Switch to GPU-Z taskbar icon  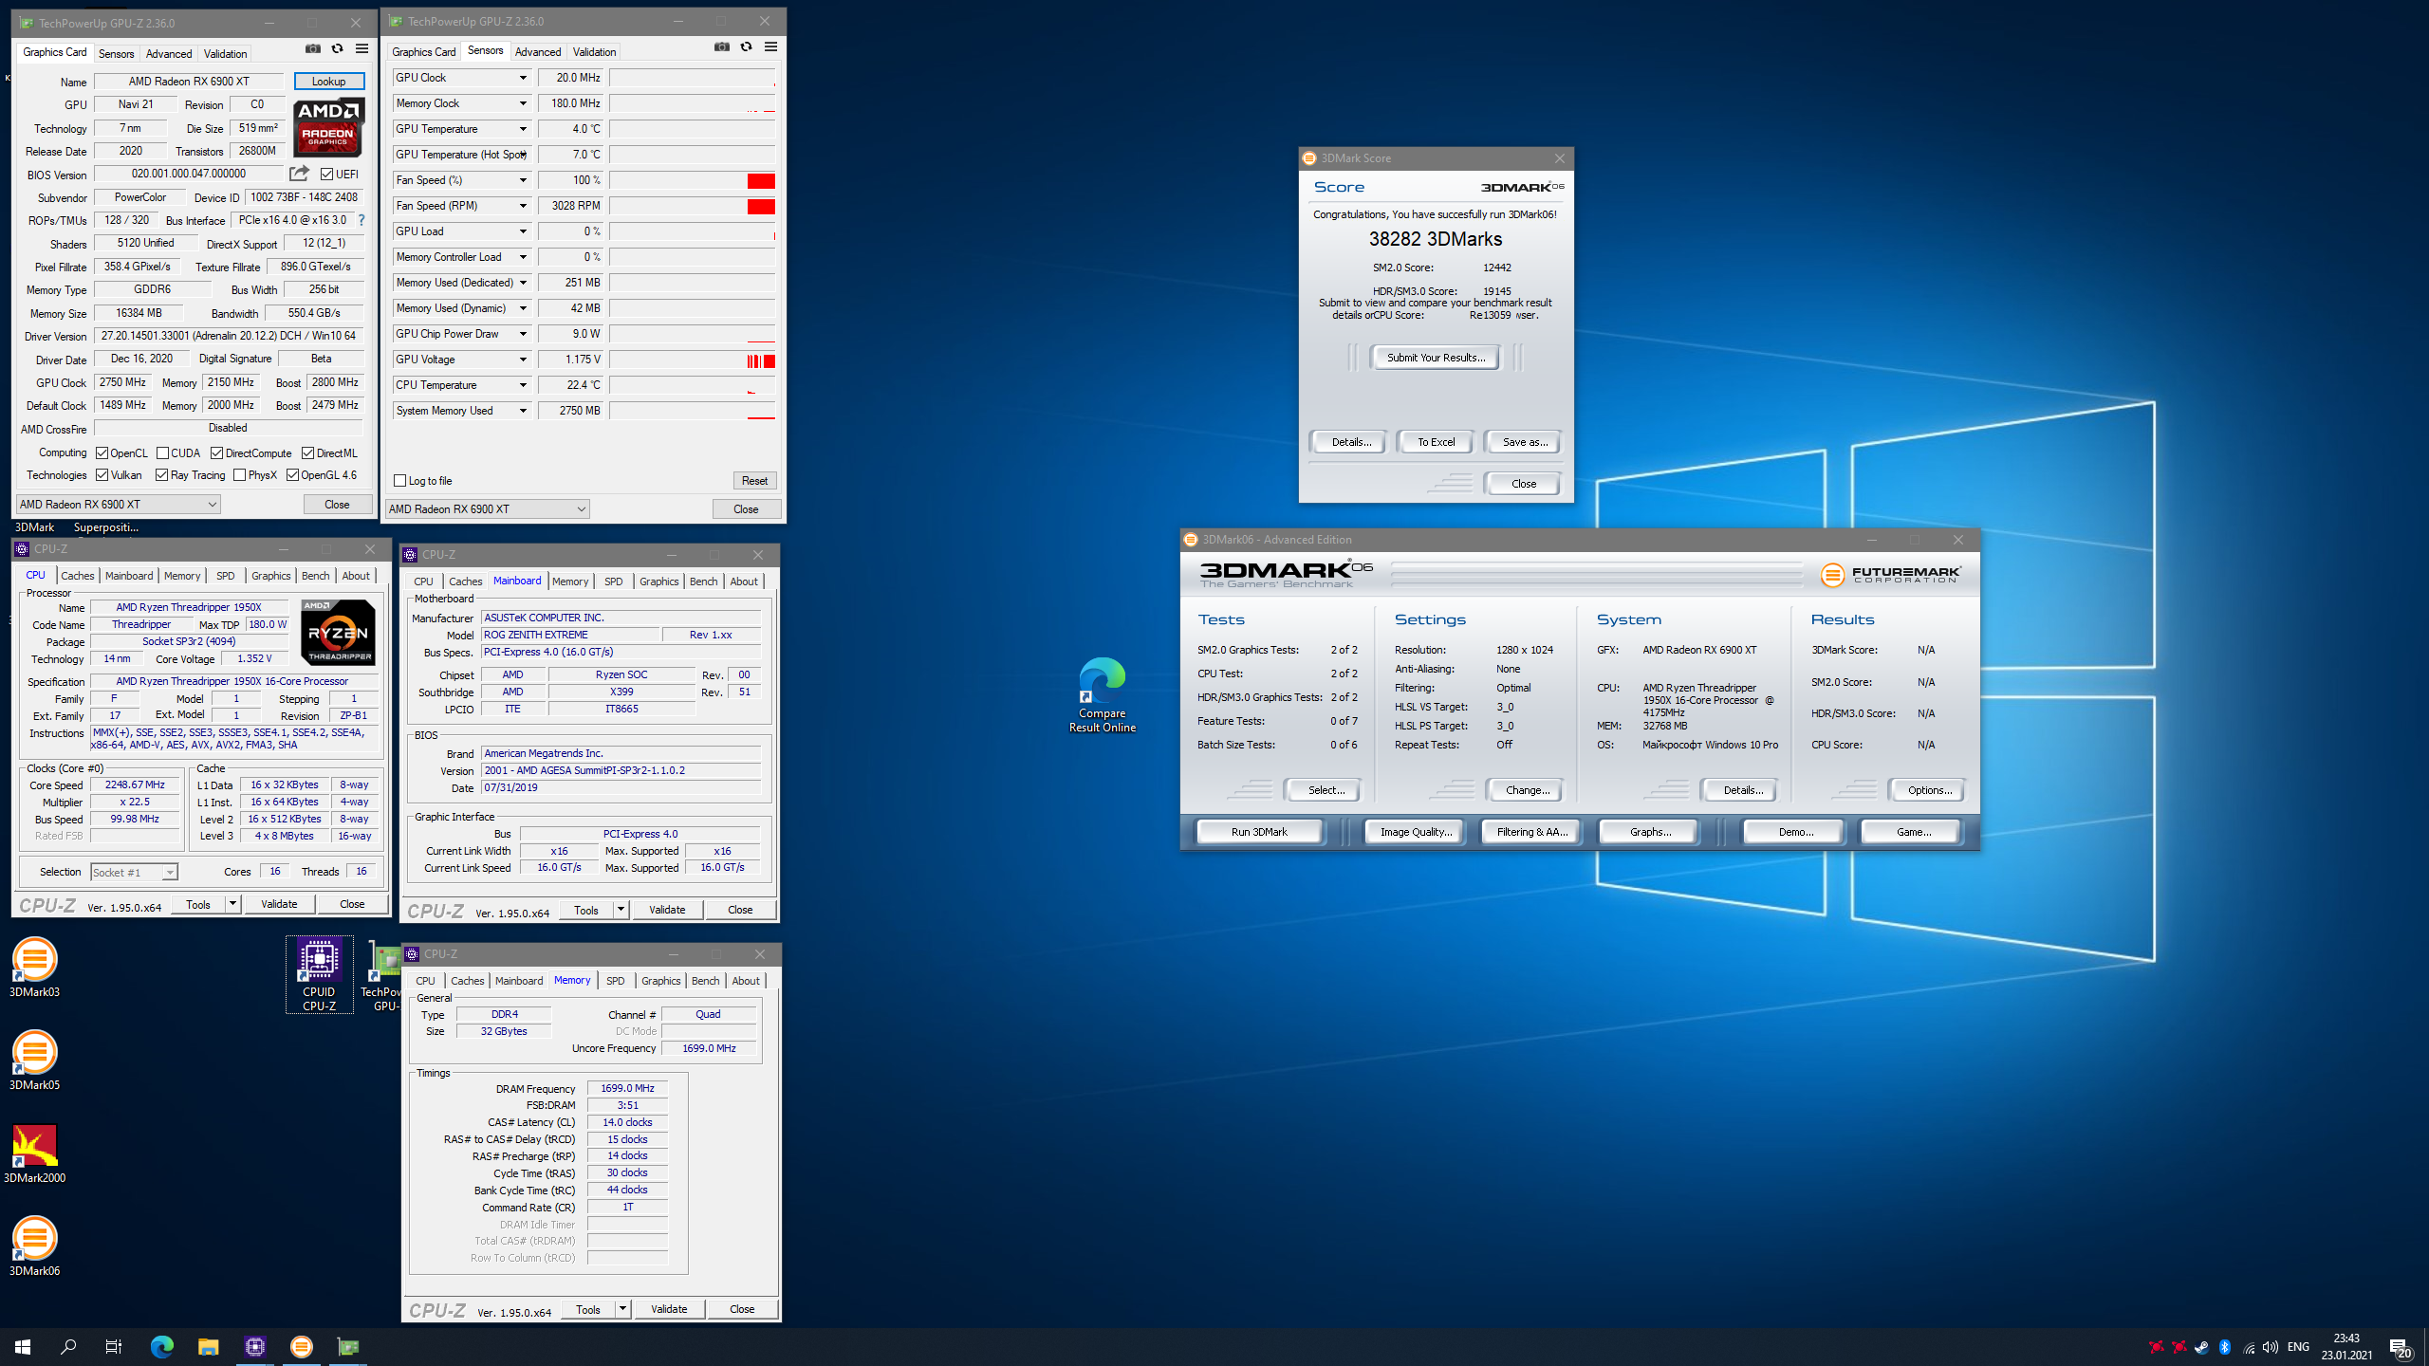coord(348,1347)
